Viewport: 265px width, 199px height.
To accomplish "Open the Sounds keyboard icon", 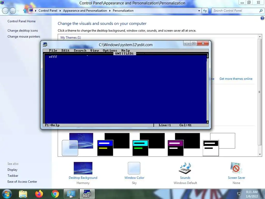I will [185, 168].
